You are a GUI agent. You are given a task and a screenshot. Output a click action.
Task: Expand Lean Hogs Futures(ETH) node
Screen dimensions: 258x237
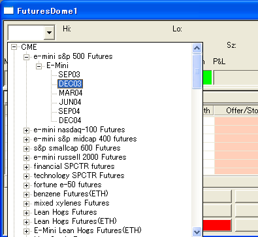(x=26, y=222)
